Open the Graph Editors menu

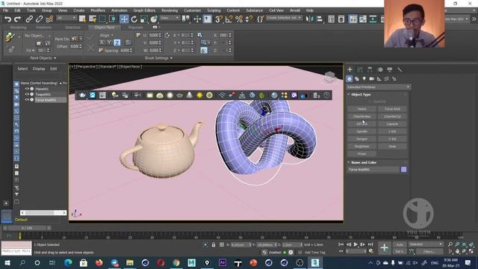click(x=144, y=10)
